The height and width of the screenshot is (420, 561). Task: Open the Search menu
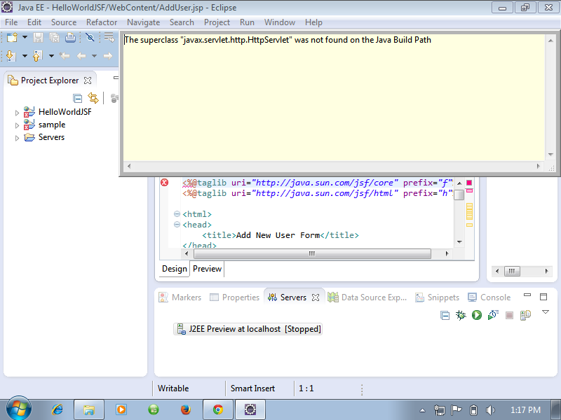182,22
